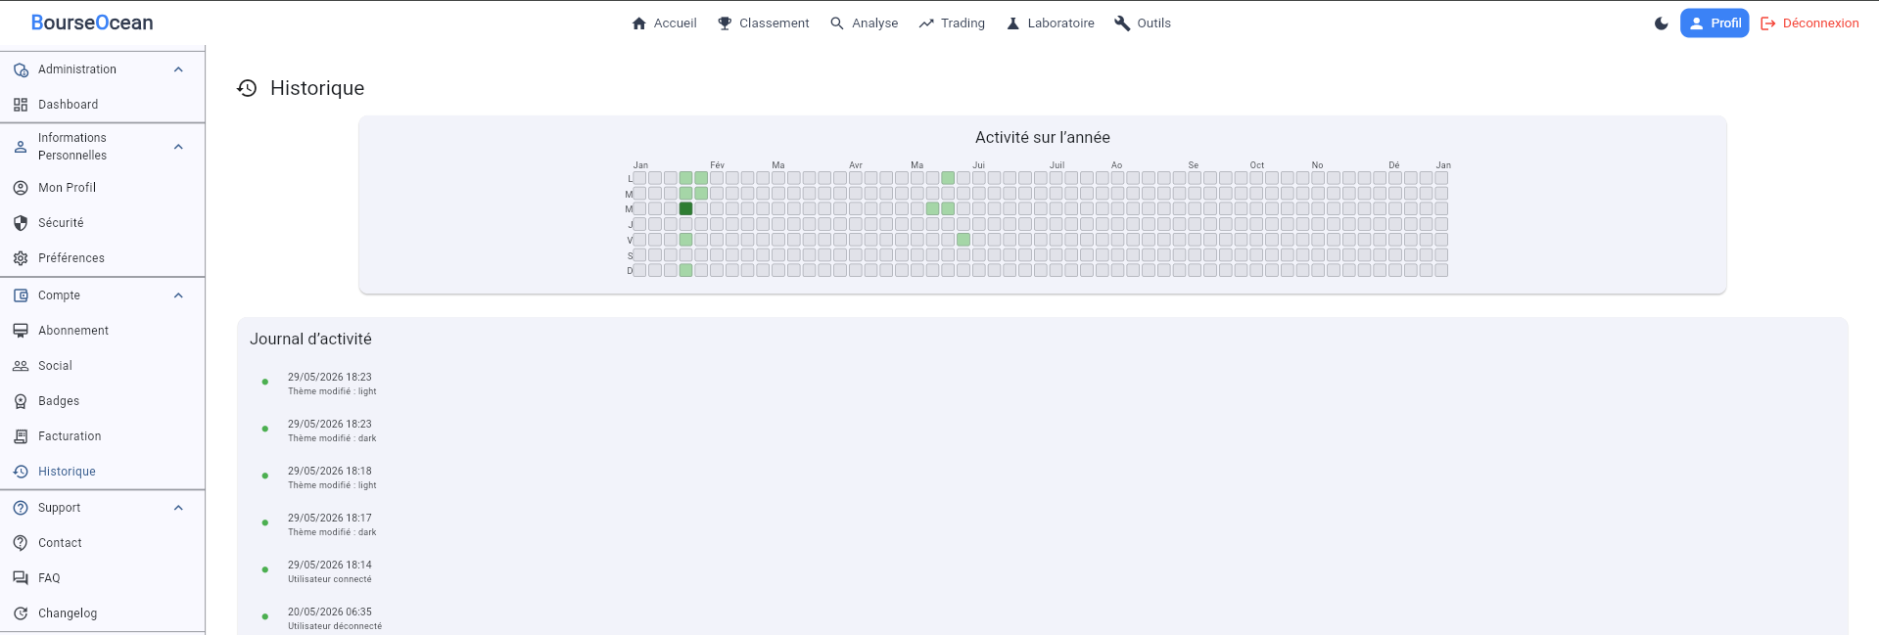This screenshot has width=1879, height=635.
Task: Click the Analyse magnifier icon
Action: (x=837, y=23)
